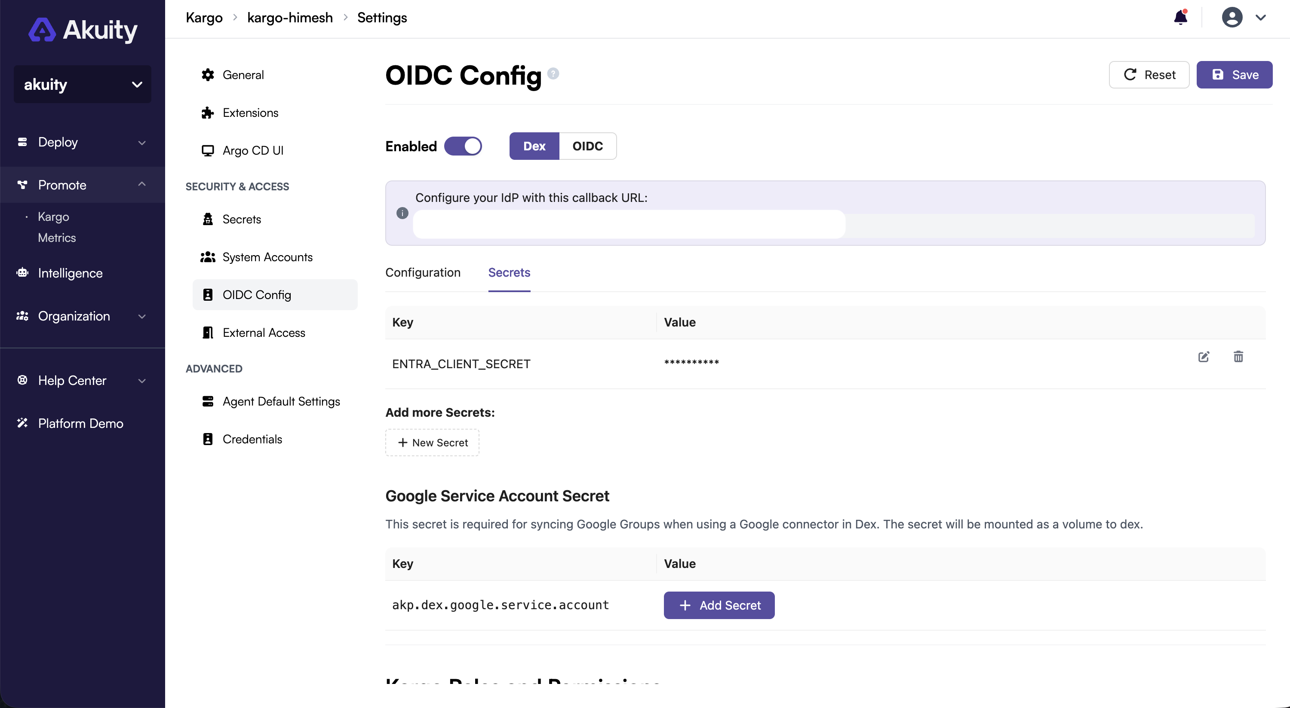The image size is (1290, 708).
Task: Click the External Access door icon
Action: coord(208,333)
